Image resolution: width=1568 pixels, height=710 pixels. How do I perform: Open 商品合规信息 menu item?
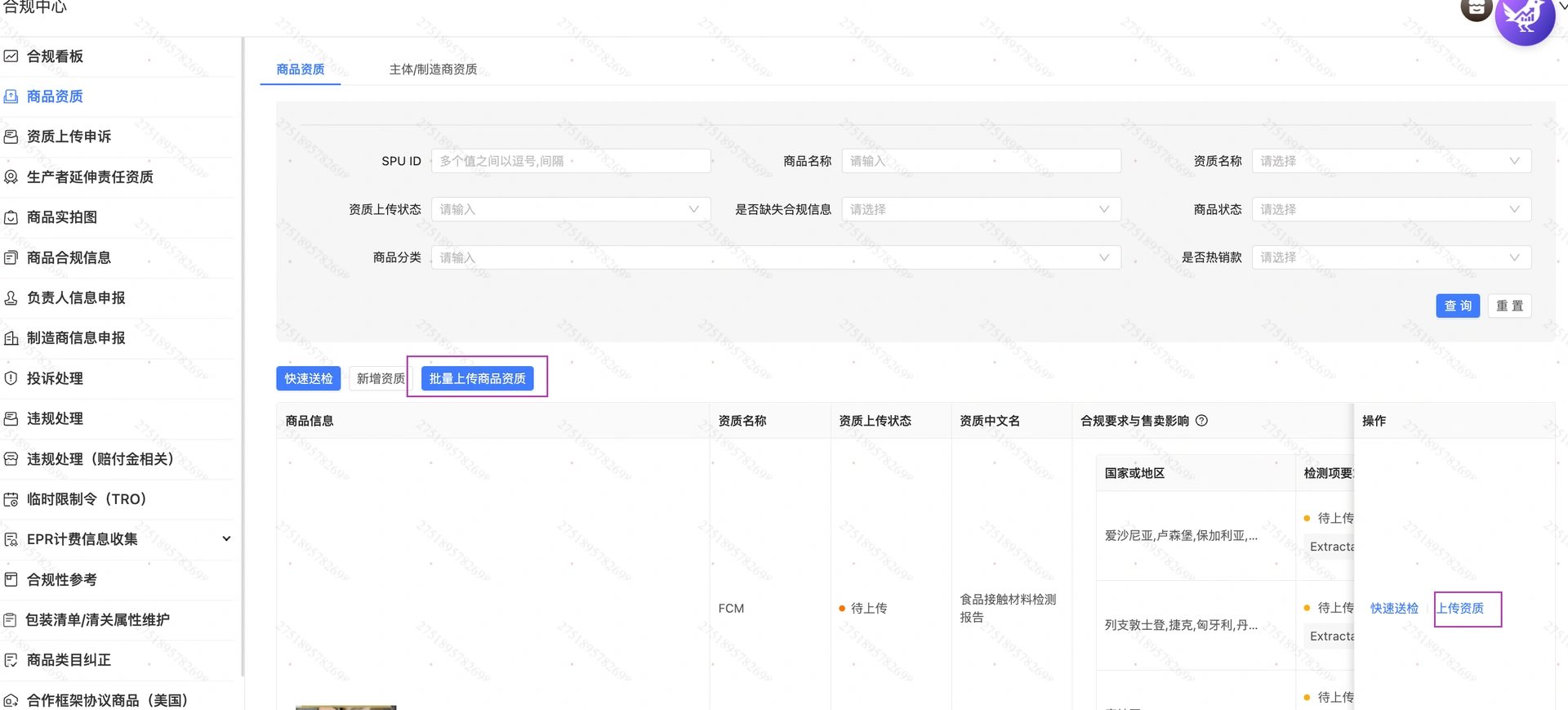(x=69, y=257)
